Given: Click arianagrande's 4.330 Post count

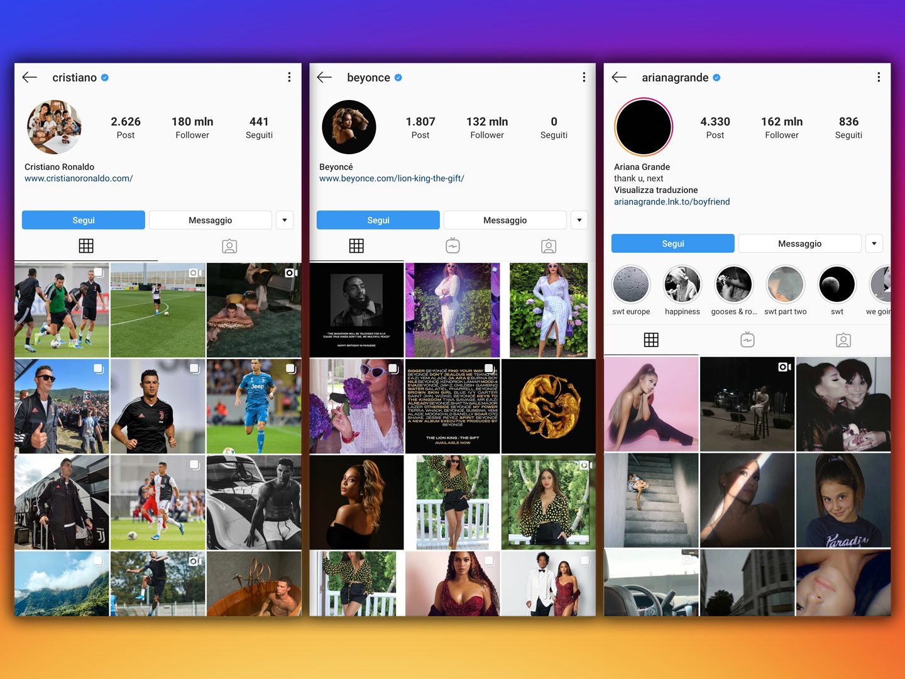Looking at the screenshot, I should pos(715,127).
